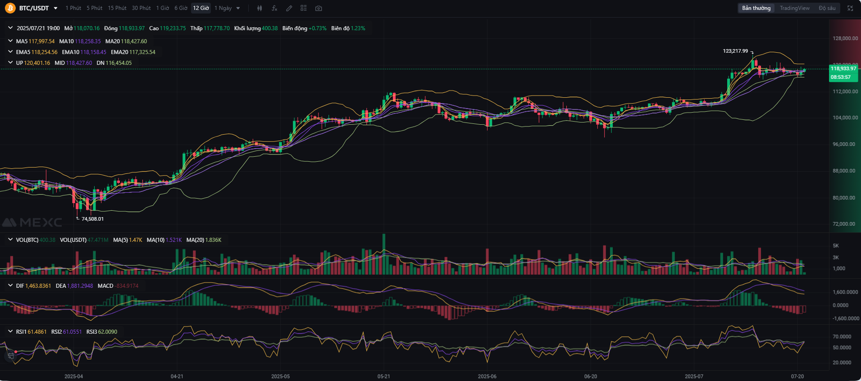
Task: Click the 07-20 date axis label
Action: pos(797,376)
